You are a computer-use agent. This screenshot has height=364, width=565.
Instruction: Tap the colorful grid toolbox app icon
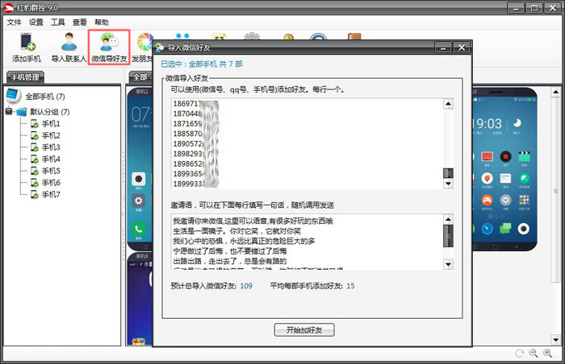click(524, 200)
